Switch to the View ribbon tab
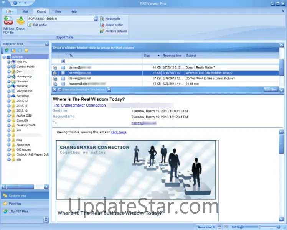The height and width of the screenshot is (230, 287). [58, 11]
